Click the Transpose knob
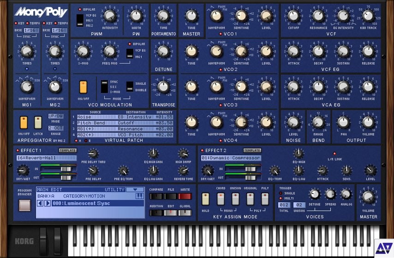This screenshot has width=394, height=258. [x=163, y=87]
